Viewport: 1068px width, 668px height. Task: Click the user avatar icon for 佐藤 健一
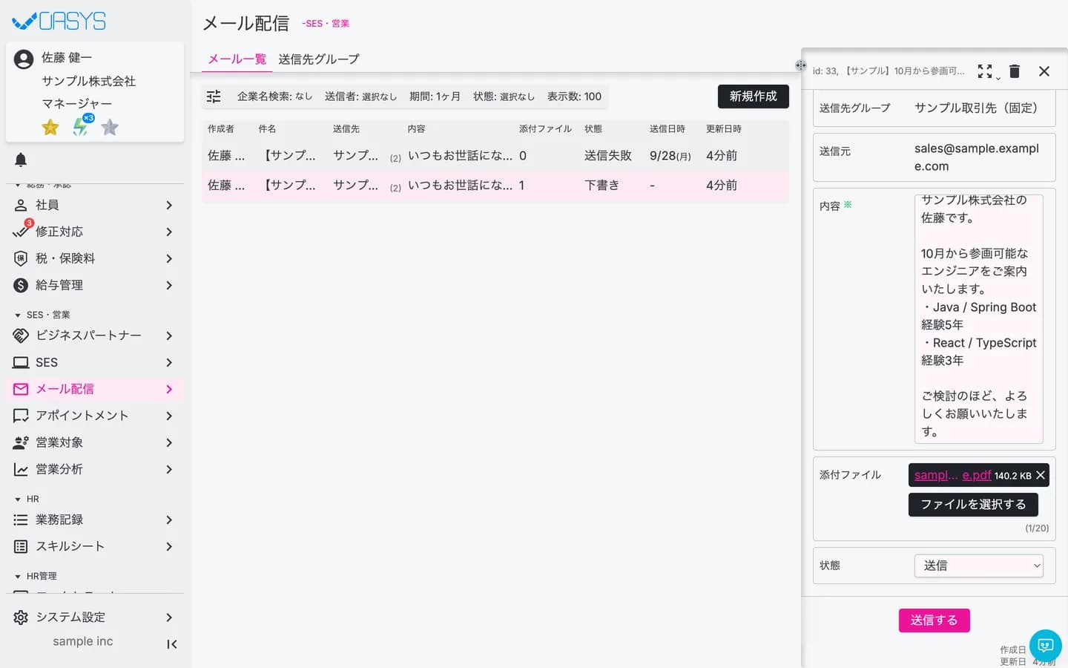pyautogui.click(x=24, y=59)
